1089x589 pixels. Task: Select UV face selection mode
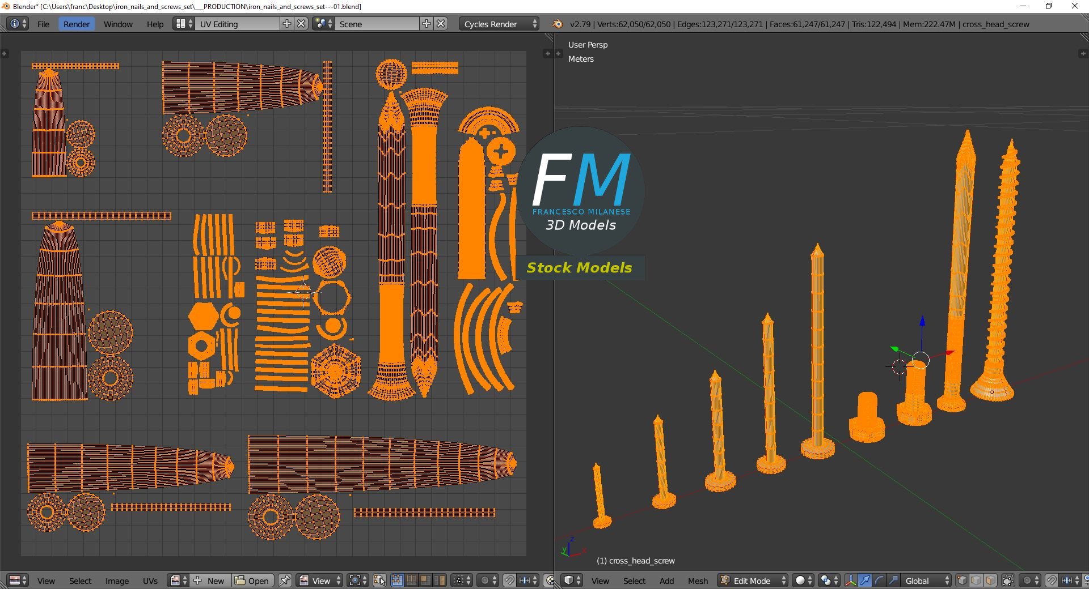(x=425, y=581)
